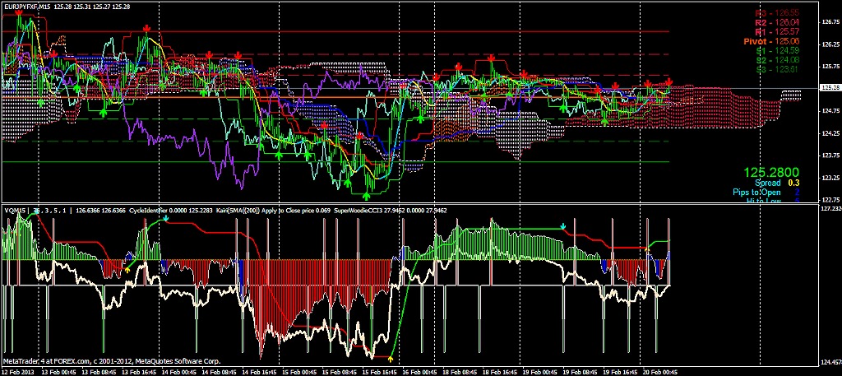Viewport: 842px width, 376px height.
Task: Select the SuperWoodieCCI3 indicator label
Action: pyautogui.click(x=360, y=211)
